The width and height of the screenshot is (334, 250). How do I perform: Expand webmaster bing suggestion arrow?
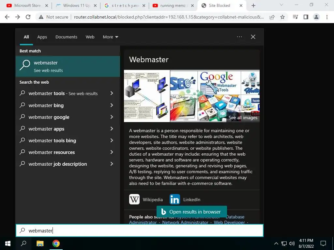(112, 105)
